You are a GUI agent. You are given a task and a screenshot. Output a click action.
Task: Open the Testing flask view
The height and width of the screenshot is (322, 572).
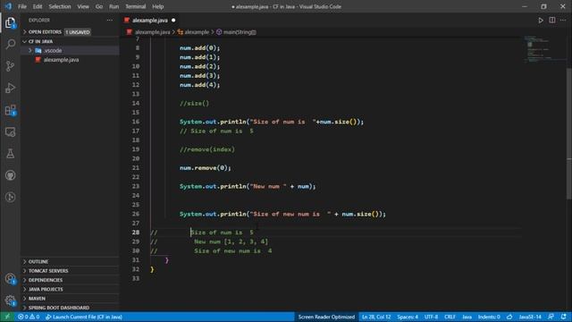pyautogui.click(x=10, y=153)
